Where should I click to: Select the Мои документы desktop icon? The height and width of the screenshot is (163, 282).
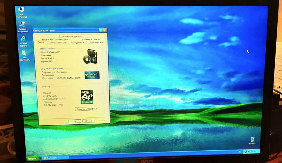pos(25,55)
